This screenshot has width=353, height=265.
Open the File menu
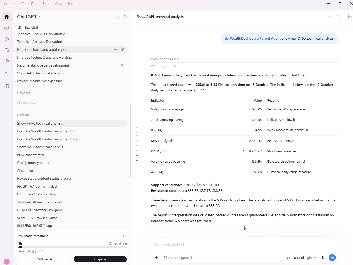pos(34,4)
